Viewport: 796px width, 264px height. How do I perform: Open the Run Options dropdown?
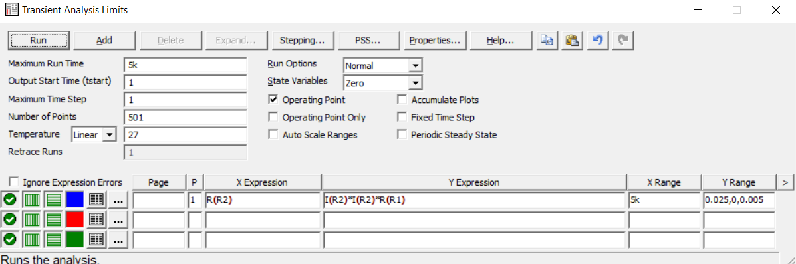pyautogui.click(x=383, y=65)
